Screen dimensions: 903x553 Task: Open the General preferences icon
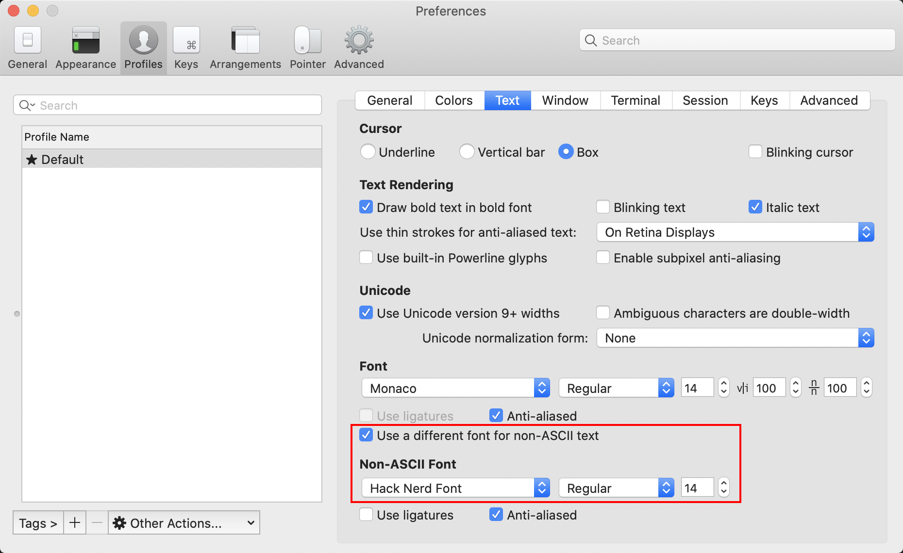point(28,41)
